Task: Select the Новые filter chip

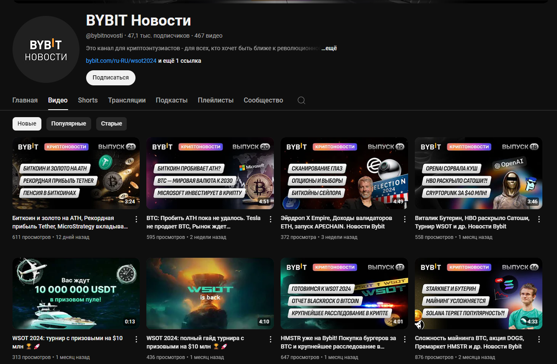Action: tap(27, 124)
